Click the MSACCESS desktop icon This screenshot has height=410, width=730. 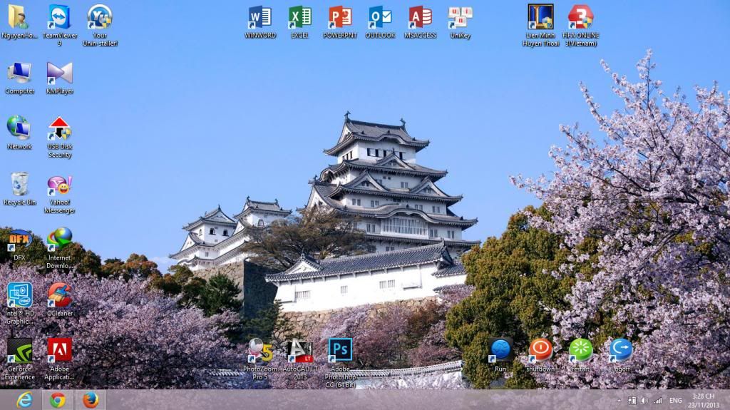pos(420,17)
